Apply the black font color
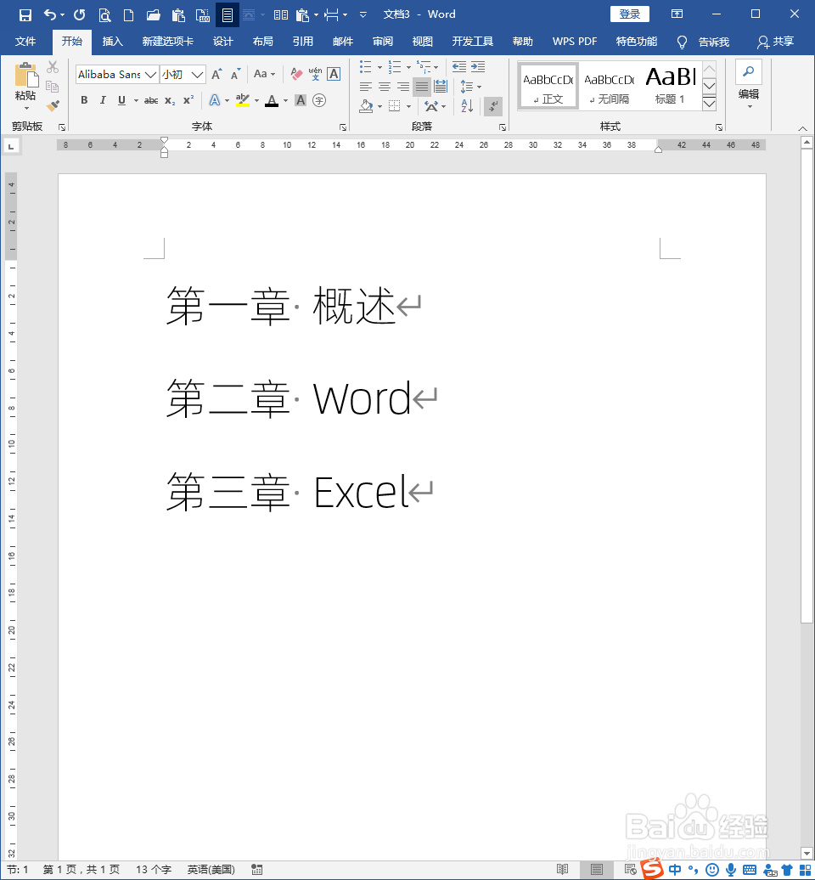 (272, 100)
